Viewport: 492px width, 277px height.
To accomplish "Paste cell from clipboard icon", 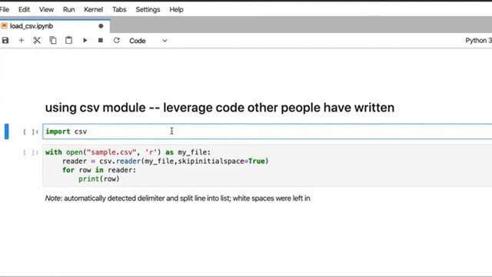I will 68,41.
